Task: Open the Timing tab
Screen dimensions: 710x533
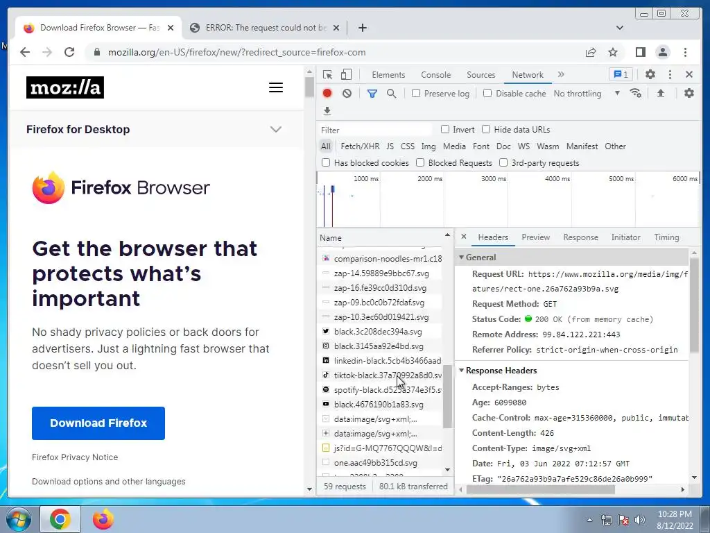Action: 666,237
